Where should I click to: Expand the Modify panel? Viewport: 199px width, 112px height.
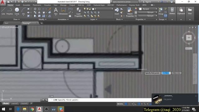42,19
